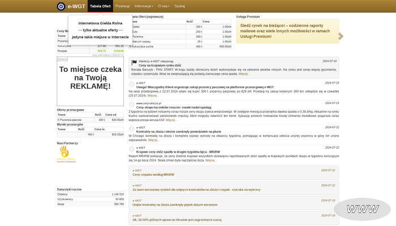Screen dimensions: 396x226
Task: Click the e-WGT logo emblem
Action: point(61,6)
